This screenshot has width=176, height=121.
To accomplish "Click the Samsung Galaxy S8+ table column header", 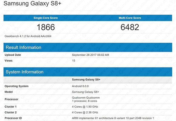I will (x=86, y=80).
